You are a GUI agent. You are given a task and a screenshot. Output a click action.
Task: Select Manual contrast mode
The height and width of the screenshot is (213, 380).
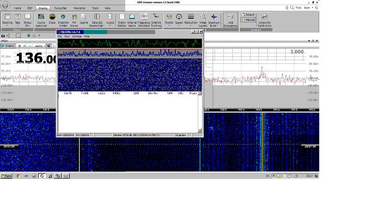click(248, 21)
